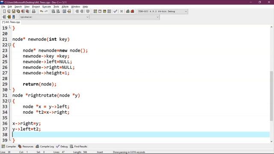The image size is (274, 154).
Task: Click the Replace magnifier icon
Action: click(x=58, y=12)
